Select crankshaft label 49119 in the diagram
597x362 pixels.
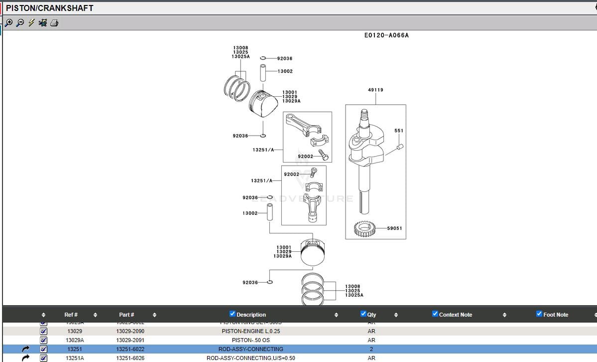pyautogui.click(x=375, y=90)
